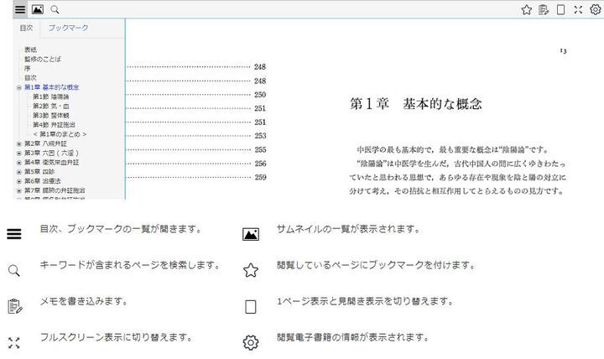Click the text サムネイルの一覧が表示されます。
The width and height of the screenshot is (604, 359).
[x=348, y=229]
